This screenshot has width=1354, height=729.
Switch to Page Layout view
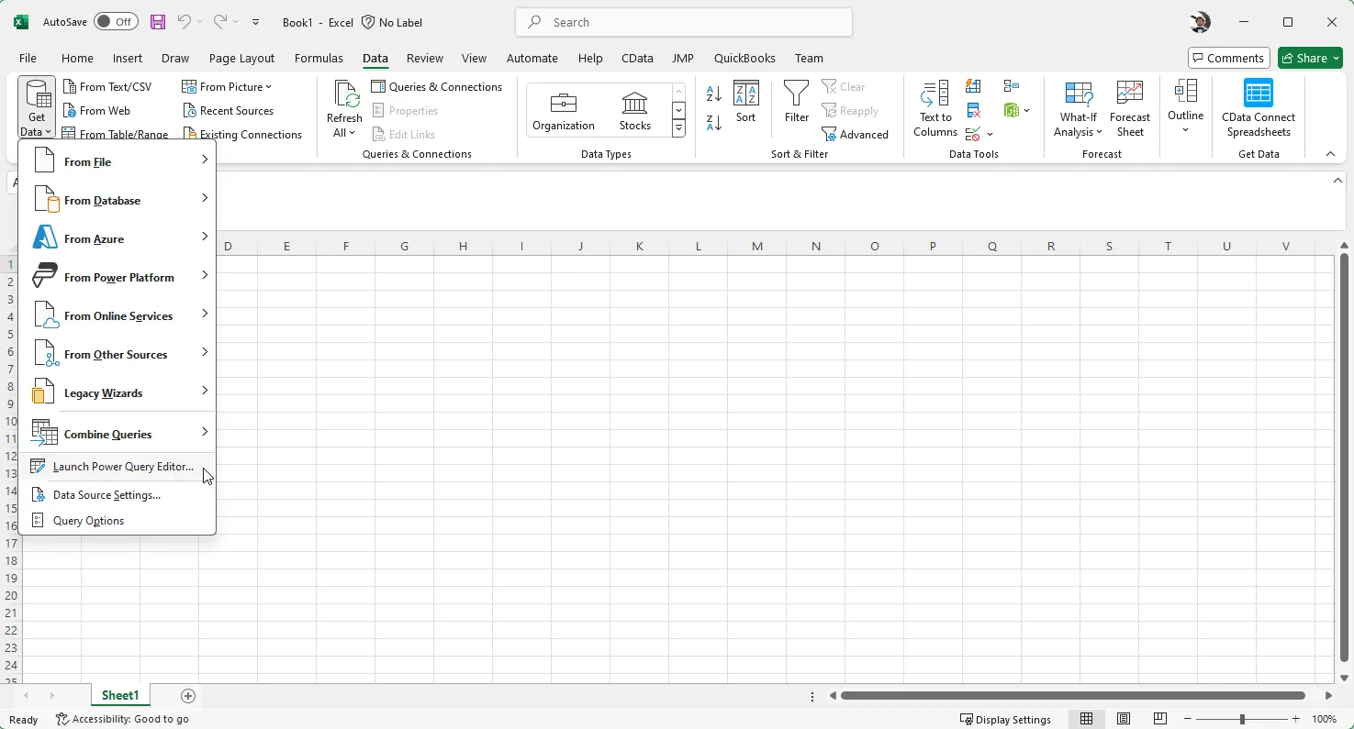coord(1124,719)
